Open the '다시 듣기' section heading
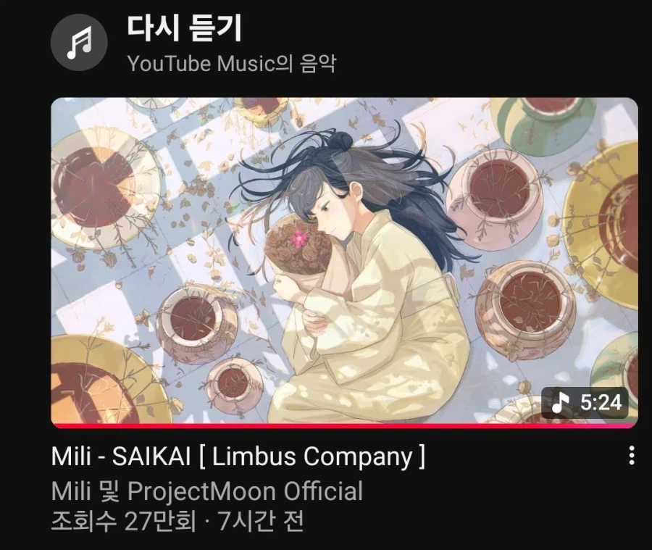This screenshot has width=652, height=550. [184, 28]
